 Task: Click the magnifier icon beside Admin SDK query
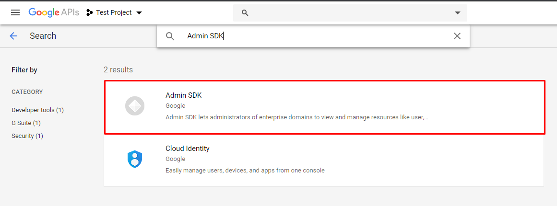point(170,36)
